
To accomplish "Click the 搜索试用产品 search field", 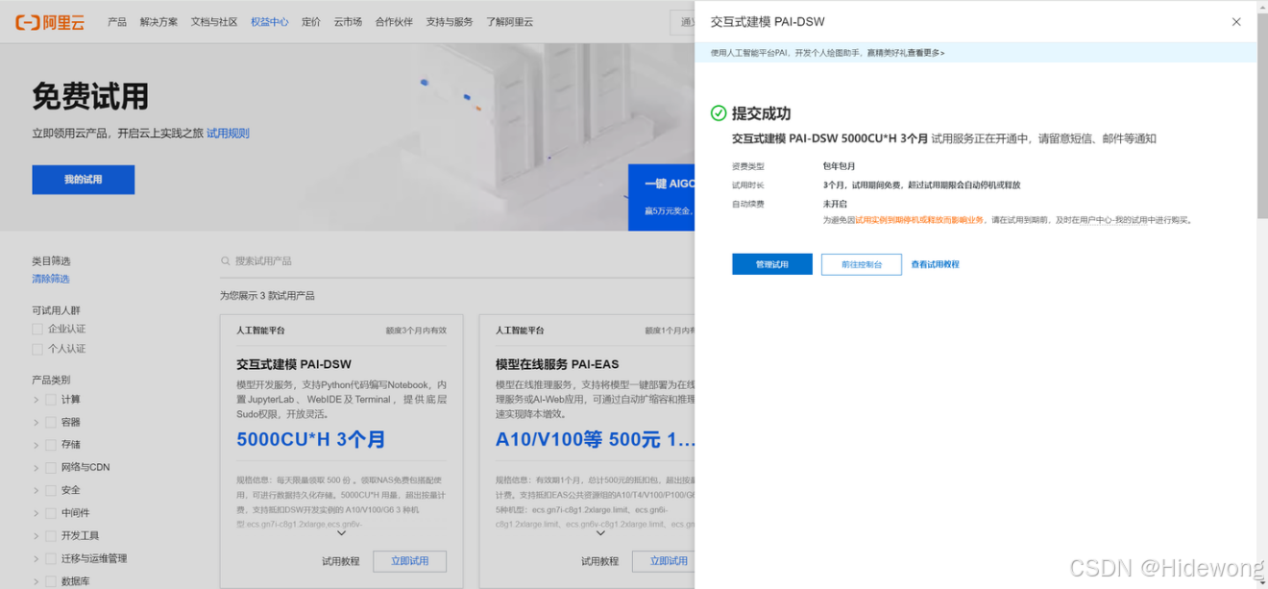I will coord(384,261).
